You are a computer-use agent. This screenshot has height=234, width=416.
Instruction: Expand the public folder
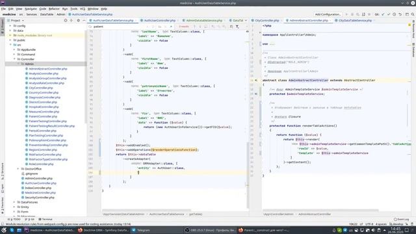[x=10, y=40]
